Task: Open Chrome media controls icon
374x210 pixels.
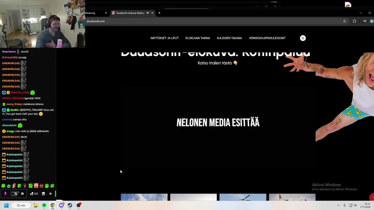Action: [365, 21]
